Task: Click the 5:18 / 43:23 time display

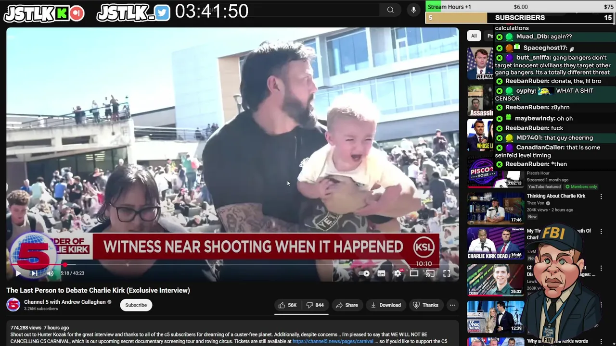Action: (72, 273)
